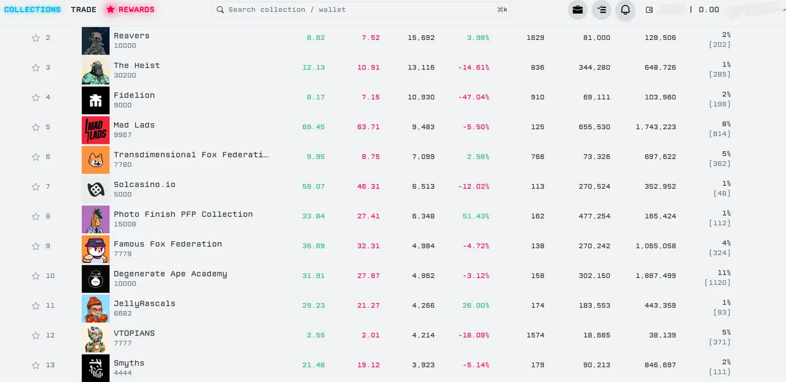Click the Mad Lads red logo thumbnail
This screenshot has height=382, width=786.
pyautogui.click(x=96, y=130)
